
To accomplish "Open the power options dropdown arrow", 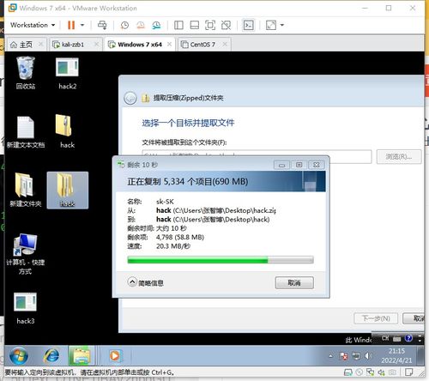I will pyautogui.click(x=82, y=25).
